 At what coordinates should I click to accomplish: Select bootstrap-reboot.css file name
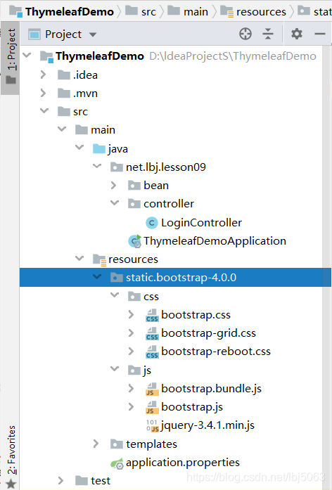click(216, 352)
